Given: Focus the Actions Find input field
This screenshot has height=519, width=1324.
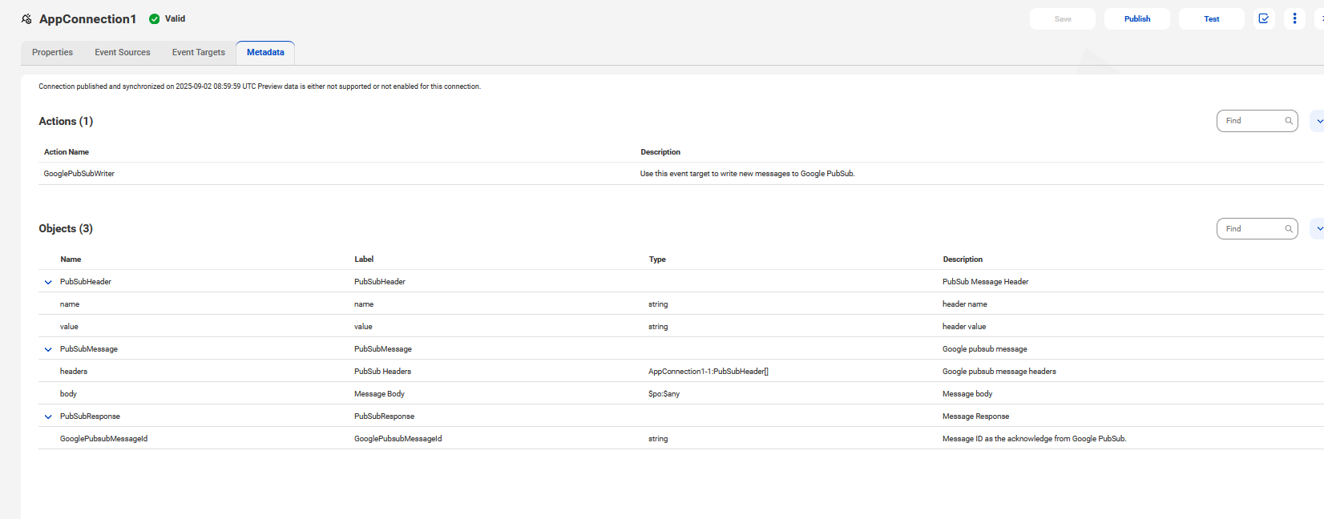Looking at the screenshot, I should pyautogui.click(x=1257, y=121).
